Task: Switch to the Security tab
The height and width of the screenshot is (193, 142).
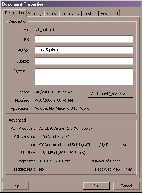Action: coord(35,13)
